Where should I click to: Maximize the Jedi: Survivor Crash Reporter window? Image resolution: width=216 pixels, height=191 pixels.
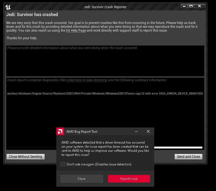(191, 6)
